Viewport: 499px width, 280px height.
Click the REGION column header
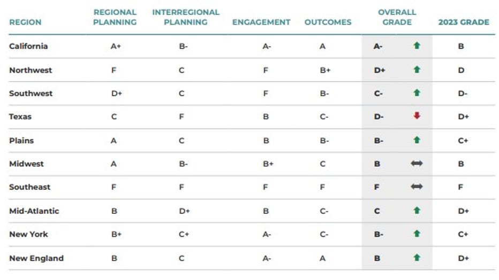pos(25,22)
